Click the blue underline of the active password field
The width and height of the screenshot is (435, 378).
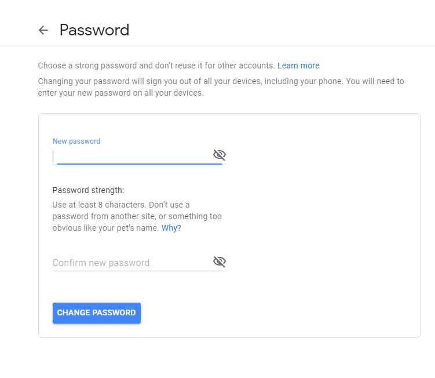coord(139,164)
